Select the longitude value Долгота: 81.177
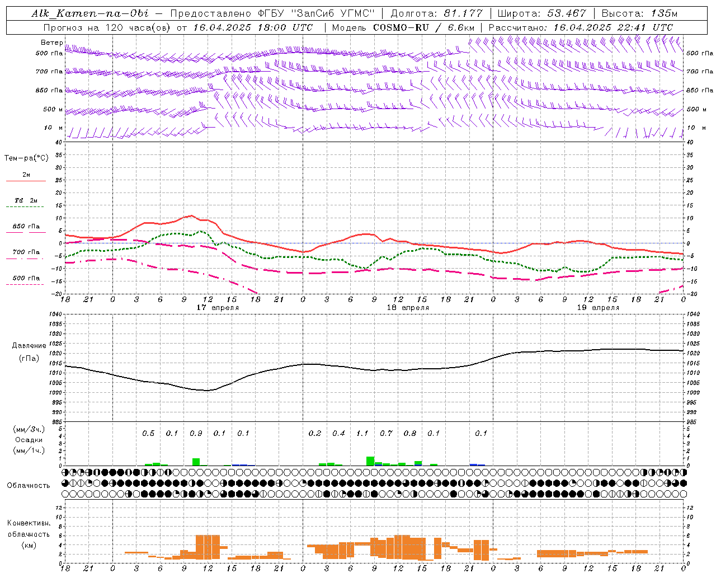Screen dimensions: 716x573 [x=436, y=13]
